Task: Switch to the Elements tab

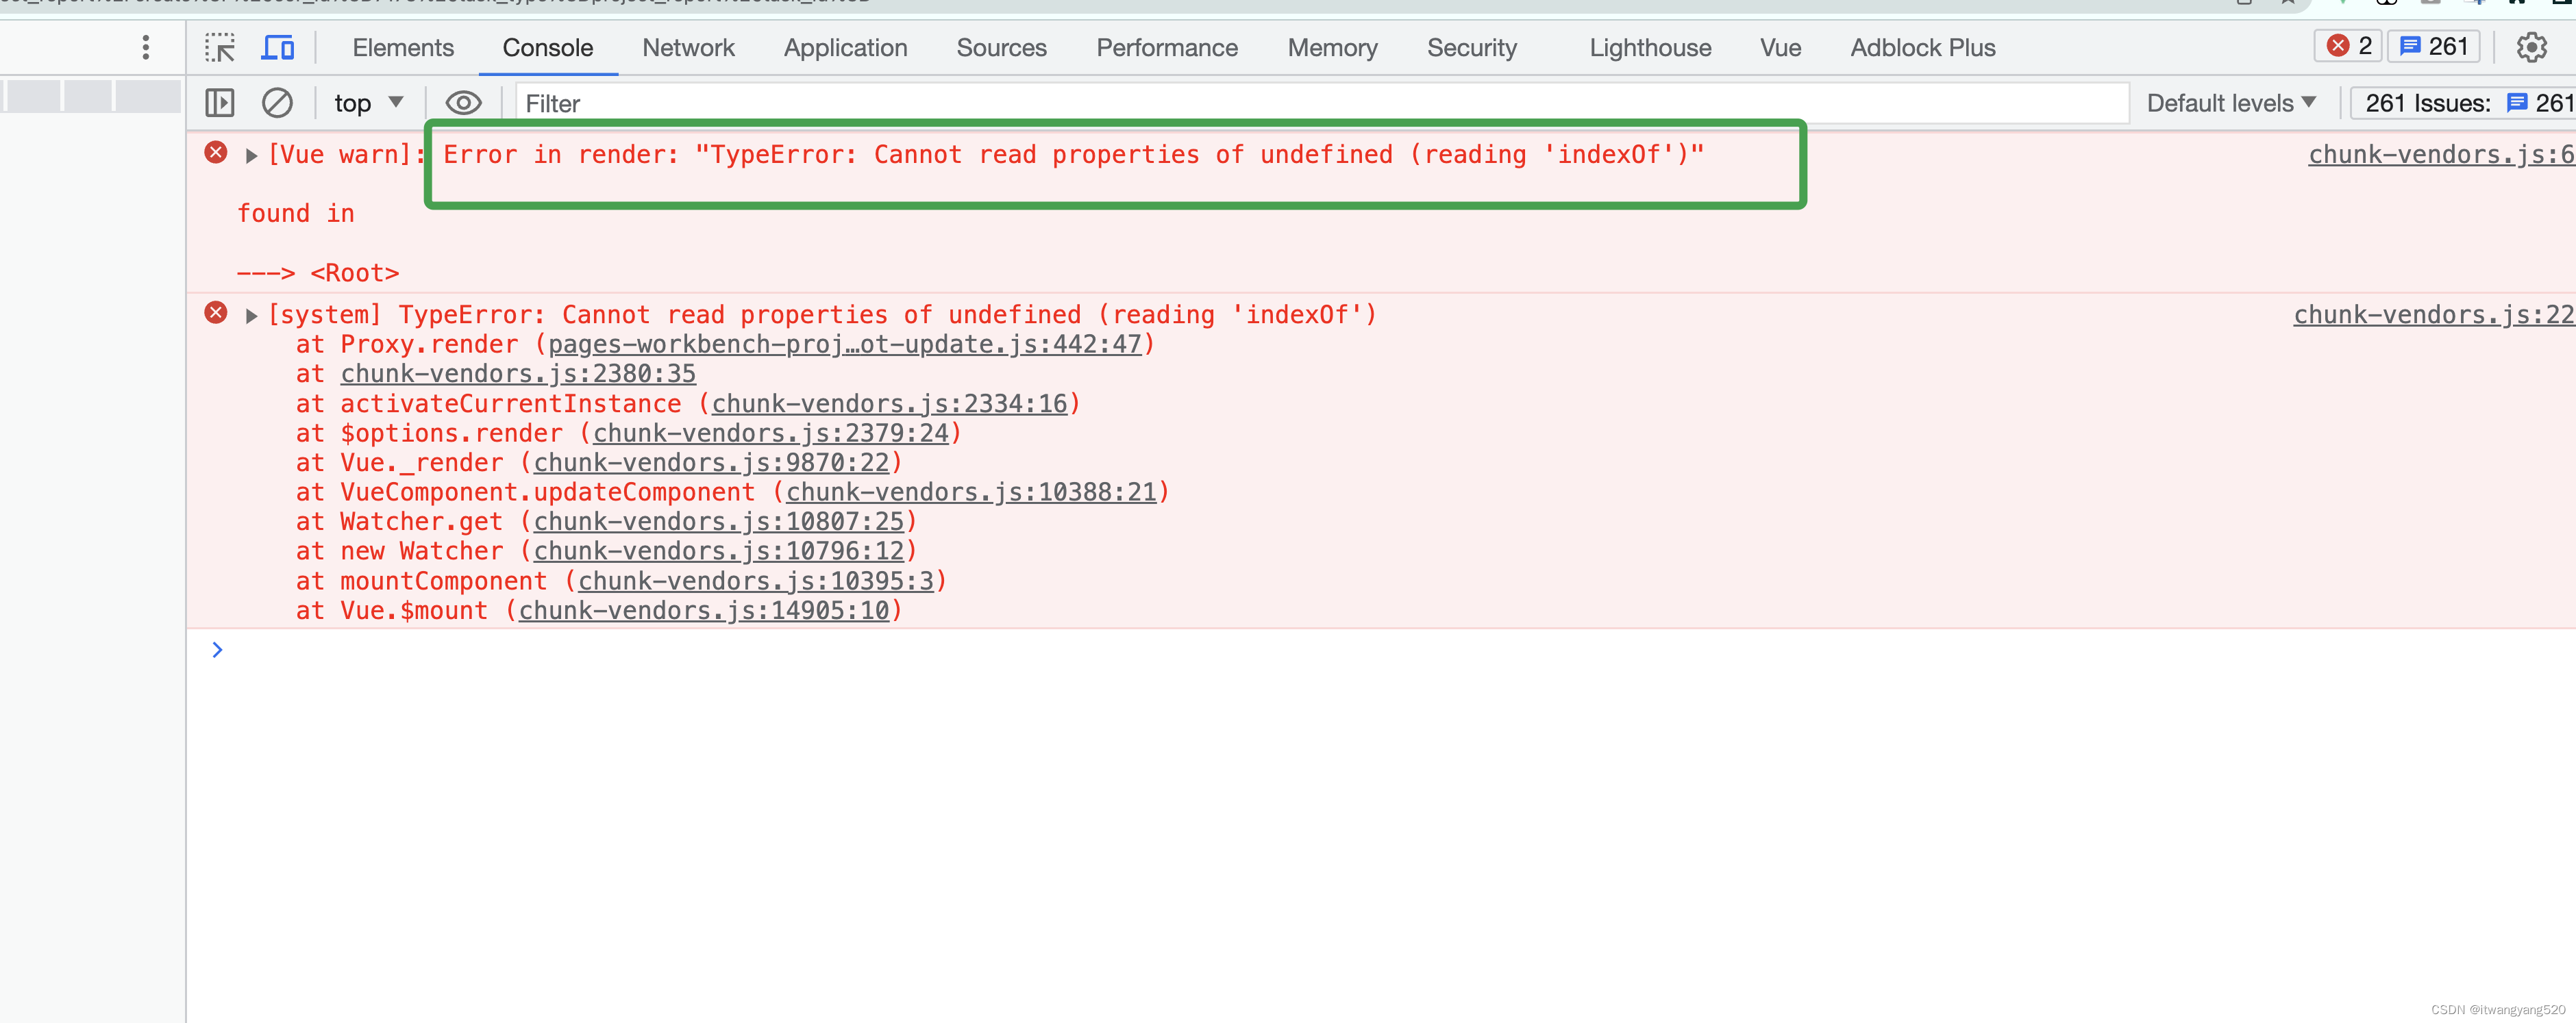Action: [x=403, y=47]
